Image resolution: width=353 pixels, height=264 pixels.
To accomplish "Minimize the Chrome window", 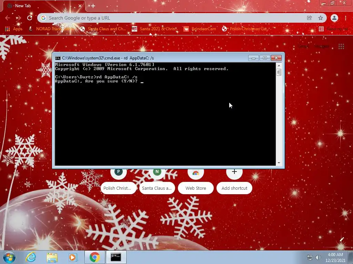I will (x=324, y=3).
